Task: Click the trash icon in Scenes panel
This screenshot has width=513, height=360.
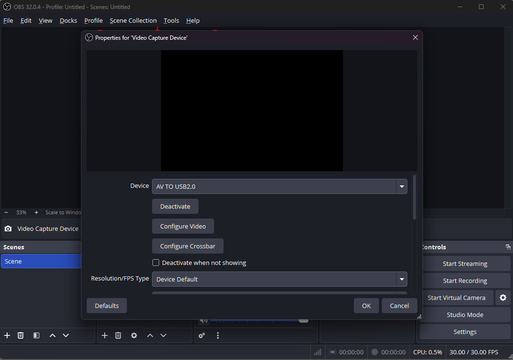Action: (x=20, y=335)
